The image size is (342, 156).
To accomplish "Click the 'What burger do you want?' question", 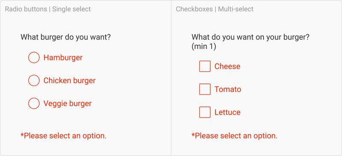I will 66,37.
